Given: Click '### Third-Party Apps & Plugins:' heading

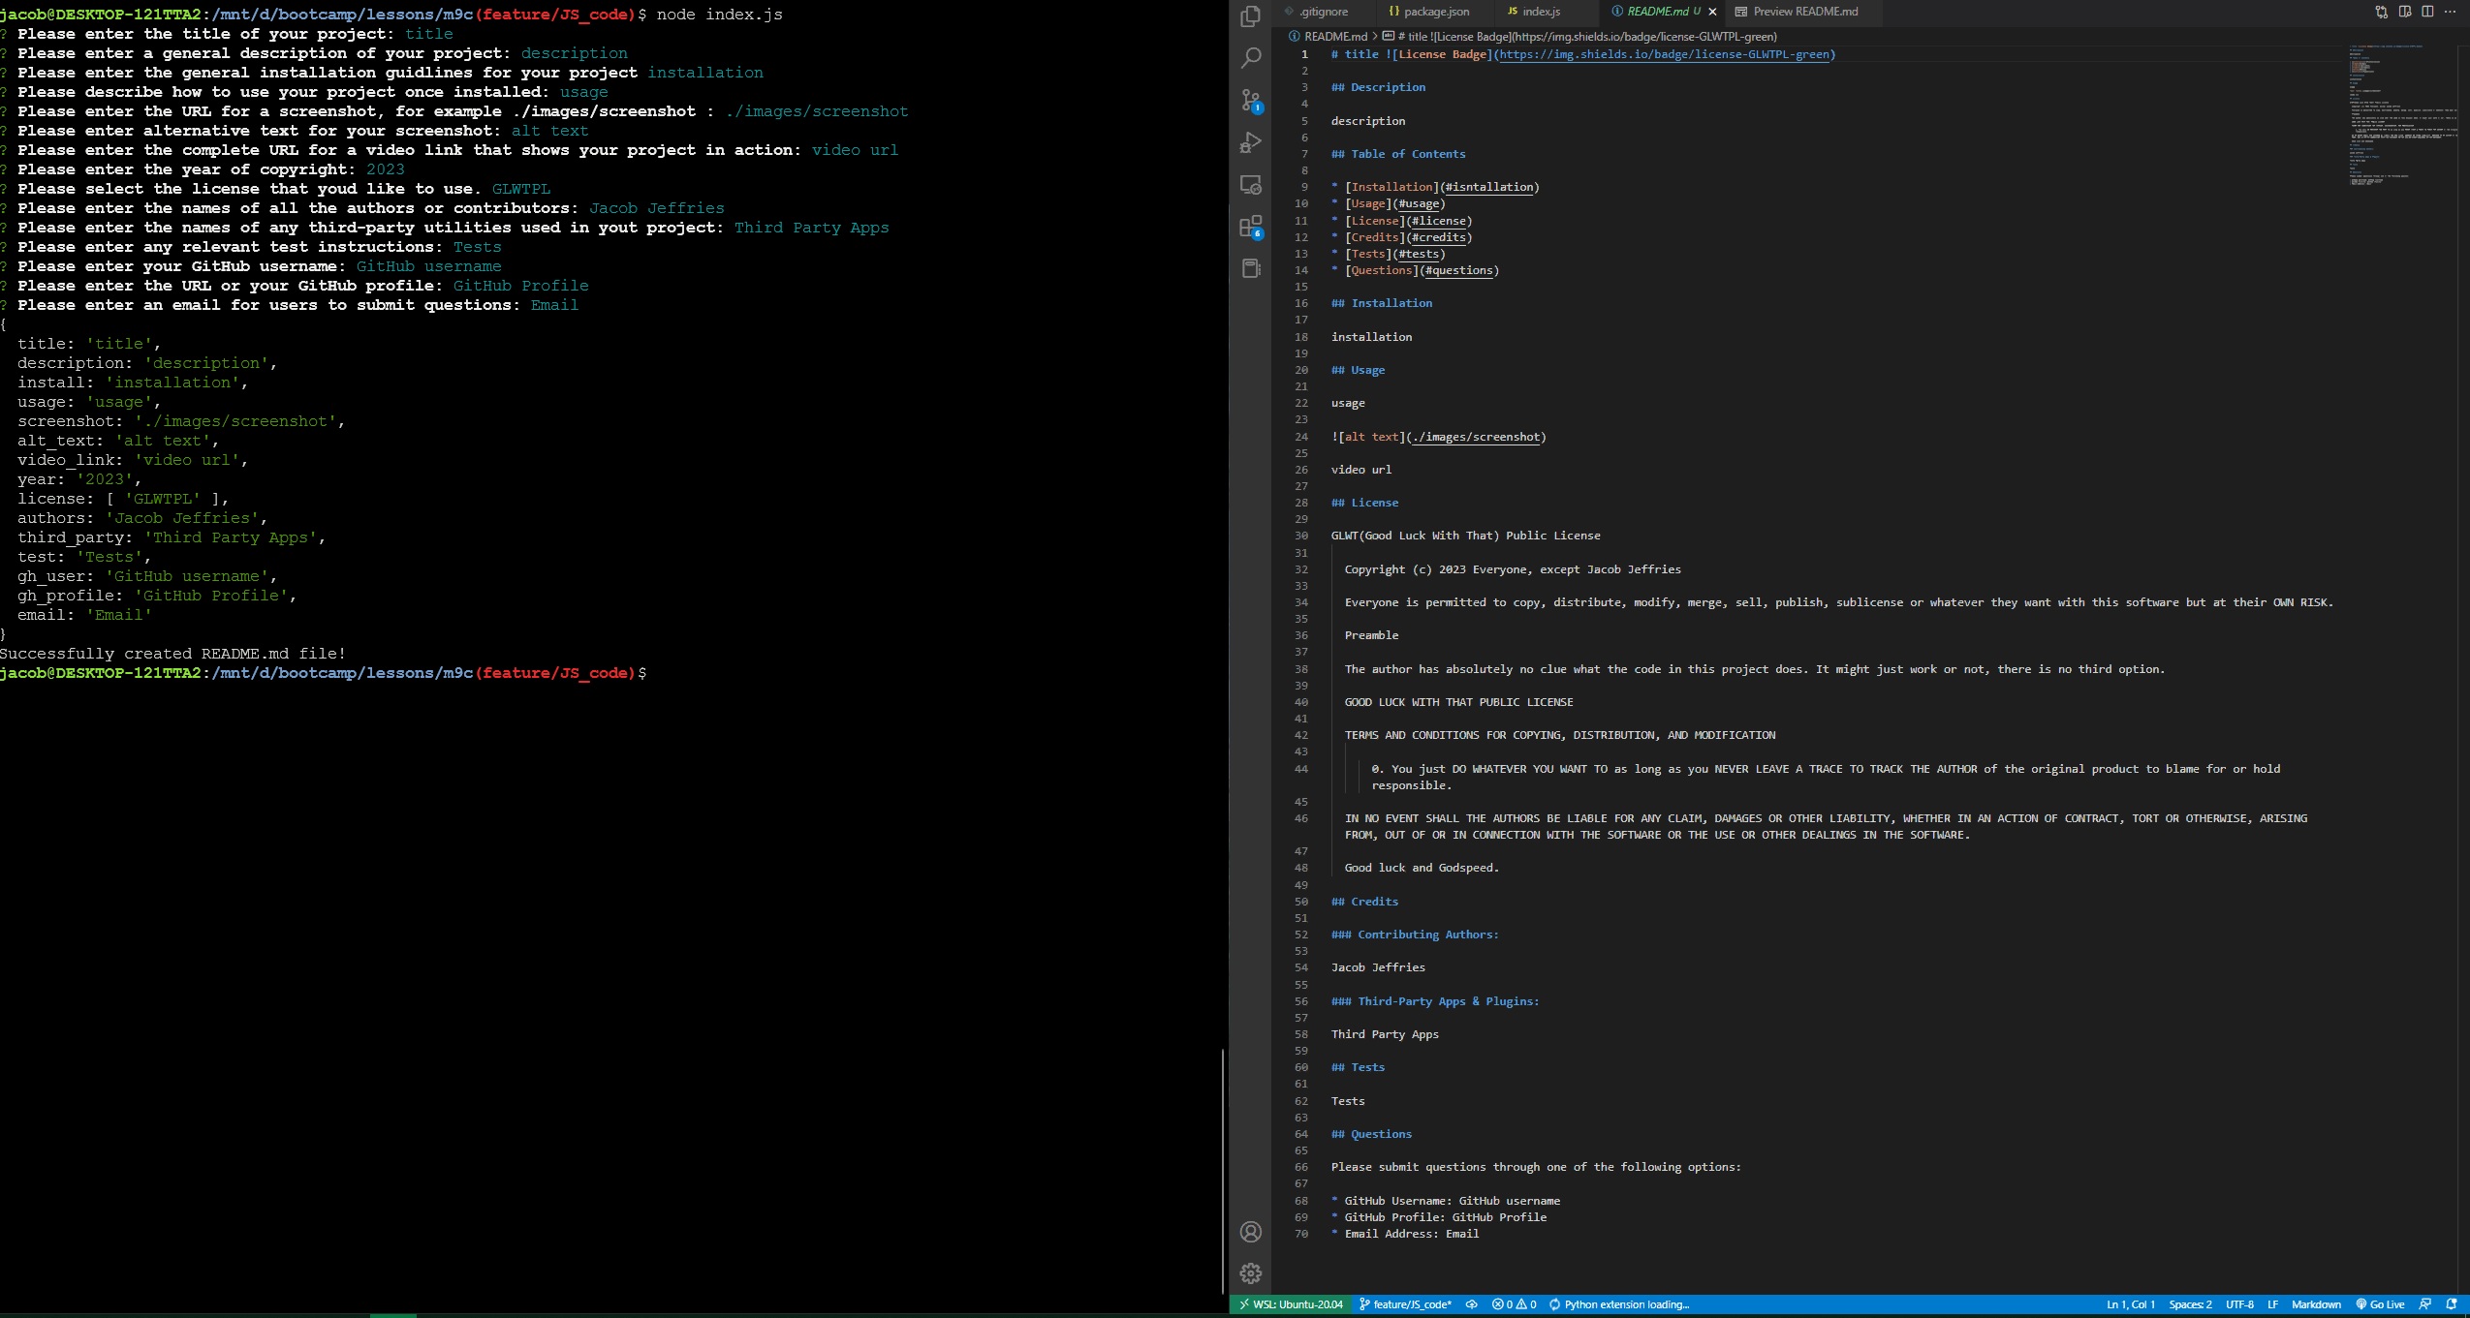Looking at the screenshot, I should (x=1435, y=1001).
